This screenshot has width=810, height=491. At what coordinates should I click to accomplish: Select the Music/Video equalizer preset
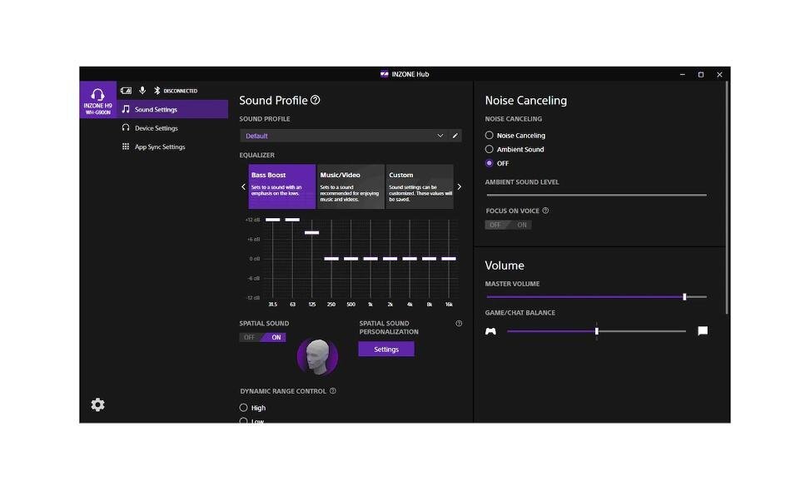pos(350,186)
